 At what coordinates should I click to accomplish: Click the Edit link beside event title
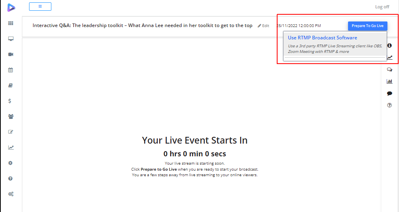point(263,26)
